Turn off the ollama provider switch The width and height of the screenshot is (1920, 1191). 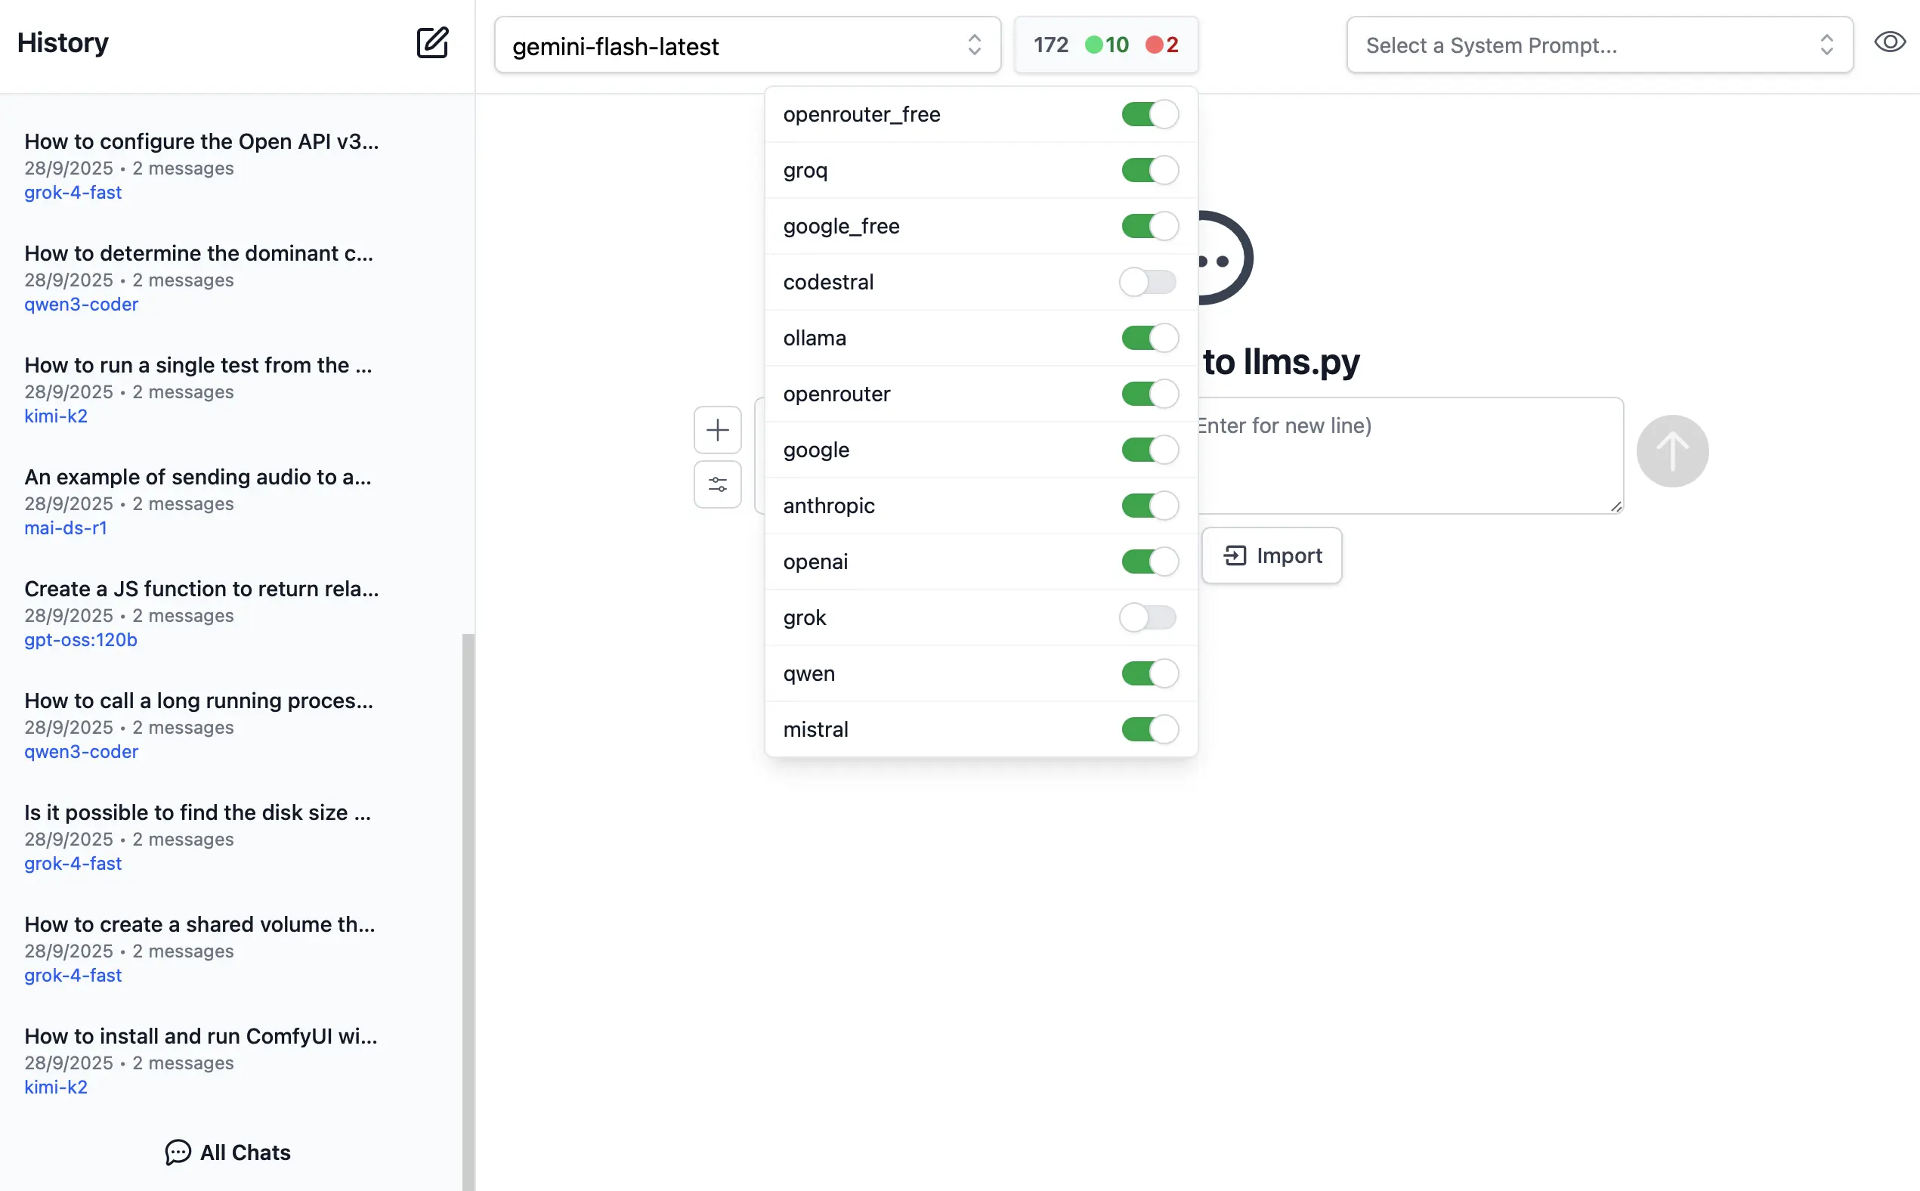1149,338
